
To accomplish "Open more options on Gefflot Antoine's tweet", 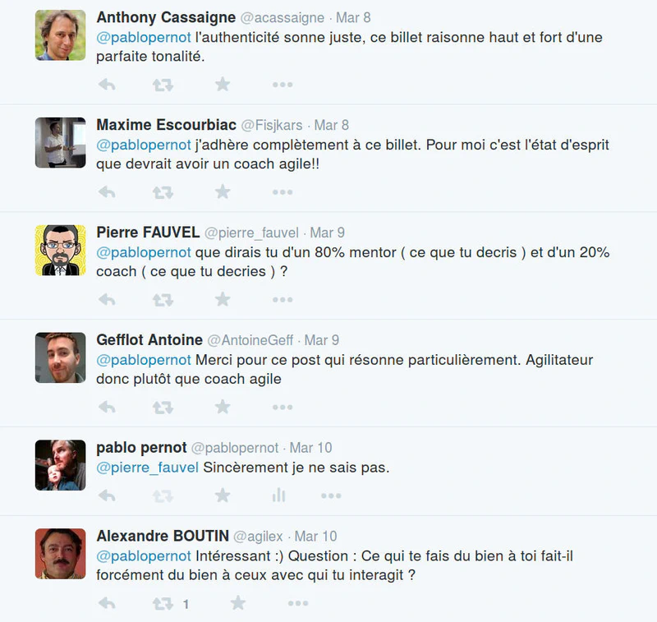I will click(283, 408).
